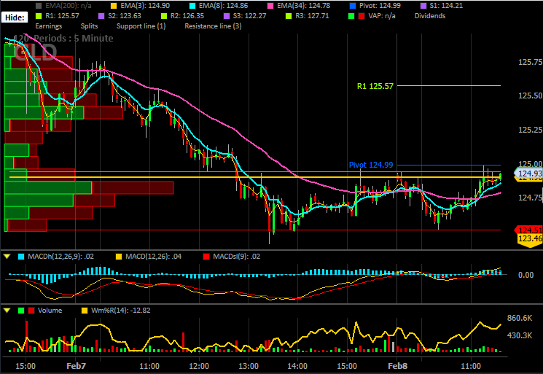Click the 125.75 price axis label
Image resolution: width=543 pixels, height=374 pixels.
(530, 62)
